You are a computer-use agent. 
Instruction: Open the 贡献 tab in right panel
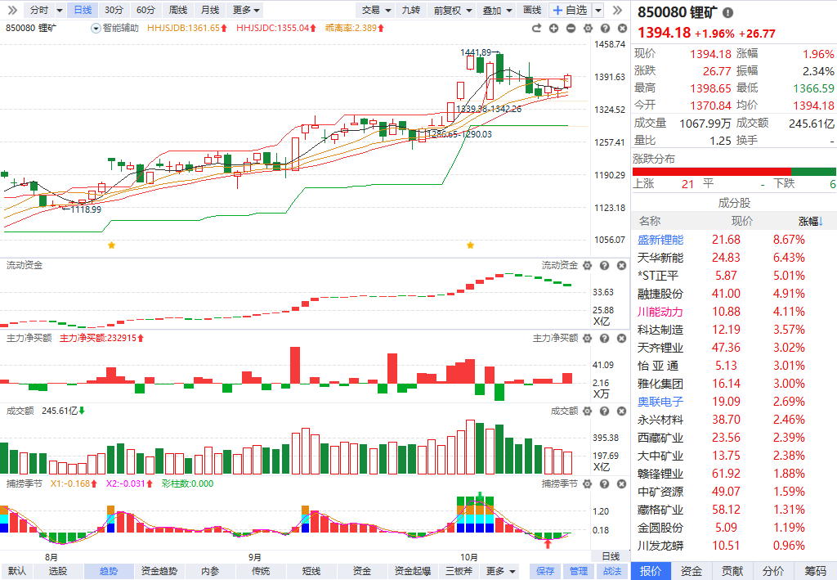[x=732, y=571]
